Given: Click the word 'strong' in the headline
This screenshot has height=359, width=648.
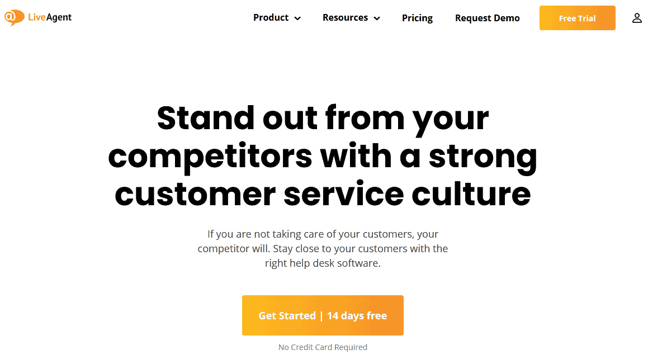Looking at the screenshot, I should pos(483,156).
